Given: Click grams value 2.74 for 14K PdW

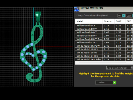Looking at the screenshot, I should tap(106, 59).
